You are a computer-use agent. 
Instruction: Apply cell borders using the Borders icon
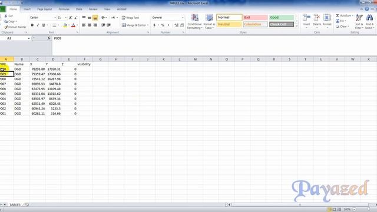54,25
